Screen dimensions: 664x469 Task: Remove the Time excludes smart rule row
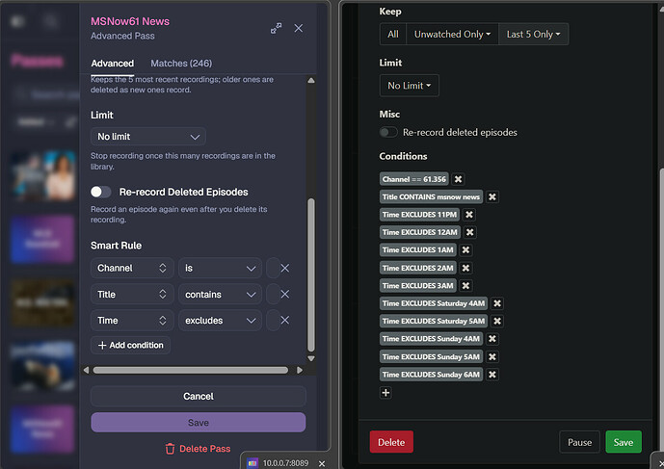[x=285, y=321]
